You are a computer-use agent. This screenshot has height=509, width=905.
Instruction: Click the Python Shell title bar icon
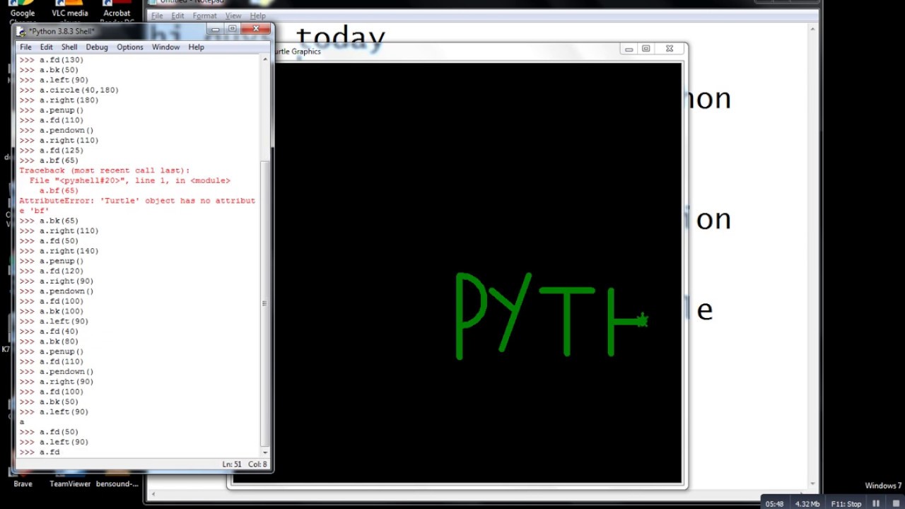pos(21,31)
